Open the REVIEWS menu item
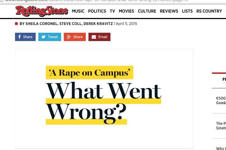This screenshot has height=150, width=226. [x=169, y=11]
